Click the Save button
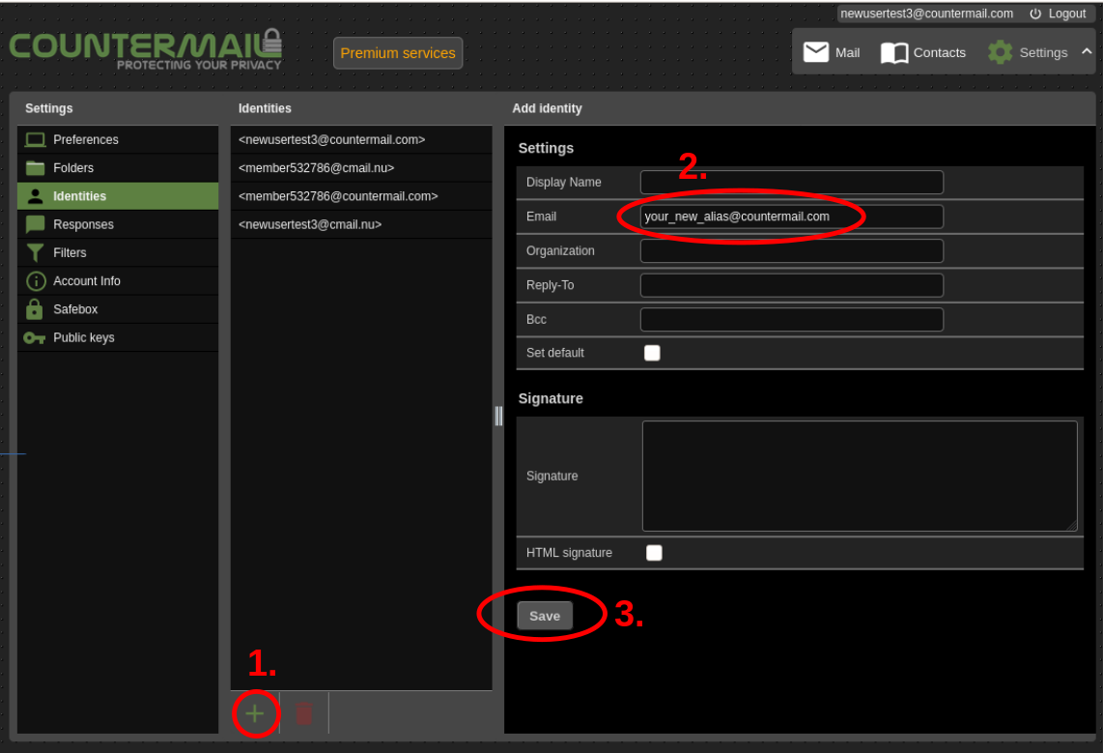 (545, 616)
